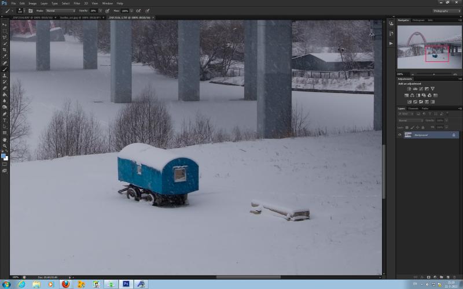Select the Lasso tool
The height and width of the screenshot is (289, 463).
[5, 38]
